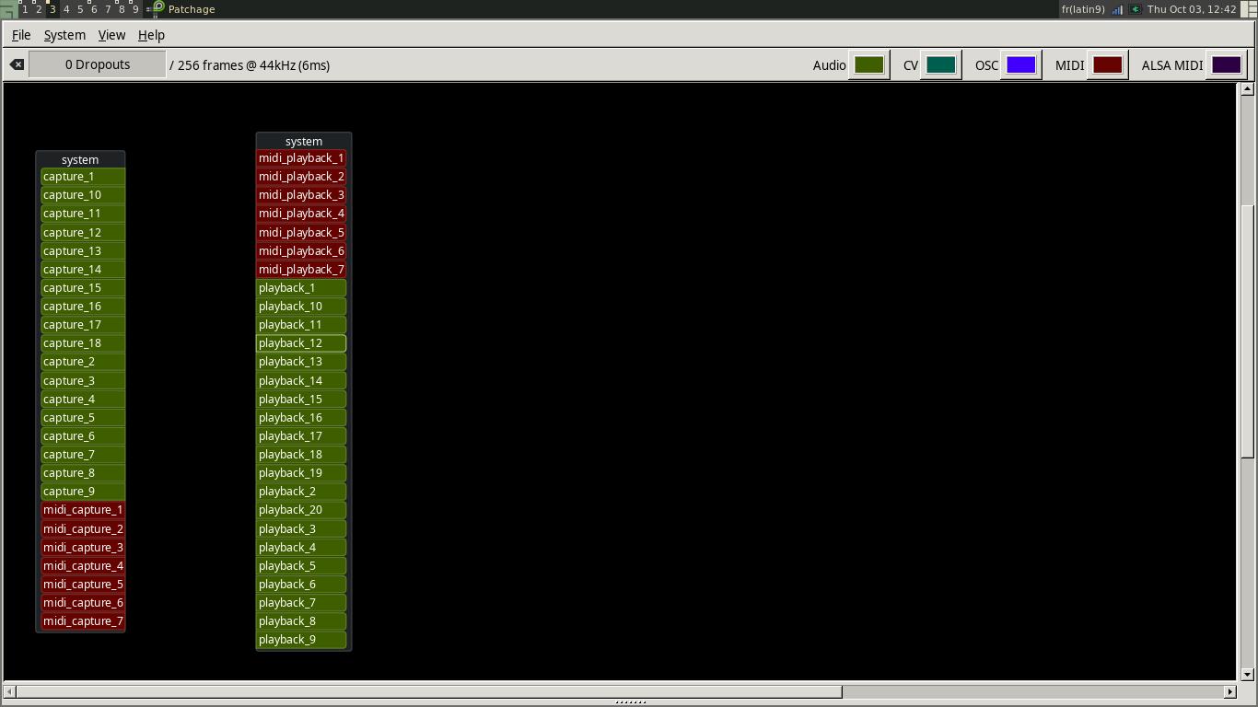This screenshot has width=1258, height=707.
Task: Click the canvas scroll left arrow
Action: [x=10, y=691]
